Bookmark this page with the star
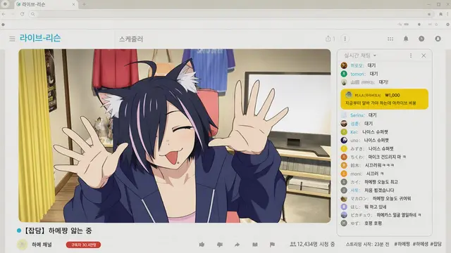 coord(429,14)
